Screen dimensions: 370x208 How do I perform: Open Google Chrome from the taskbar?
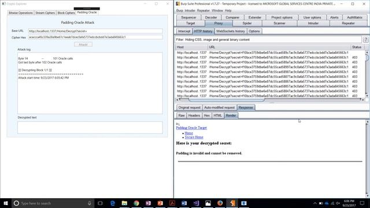coord(136,203)
